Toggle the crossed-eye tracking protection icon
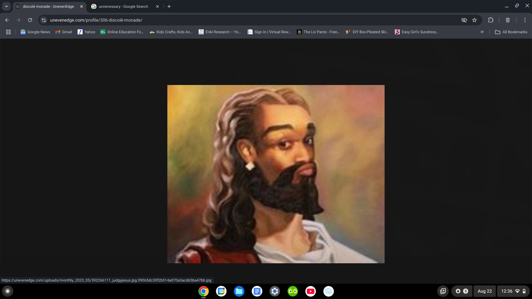 pyautogui.click(x=464, y=20)
